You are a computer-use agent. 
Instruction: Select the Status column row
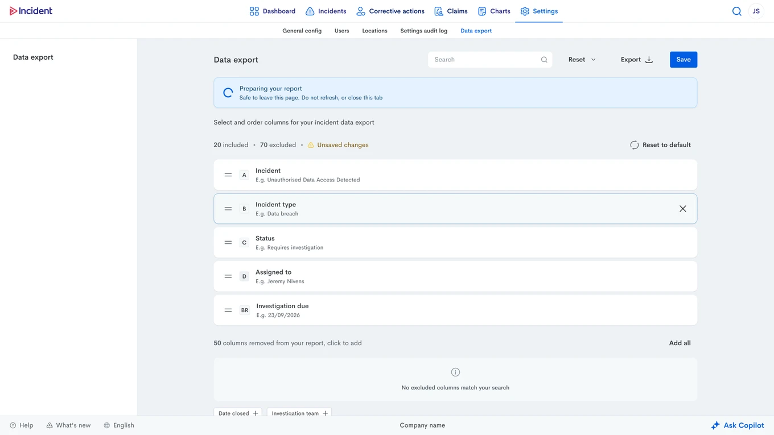(x=455, y=242)
